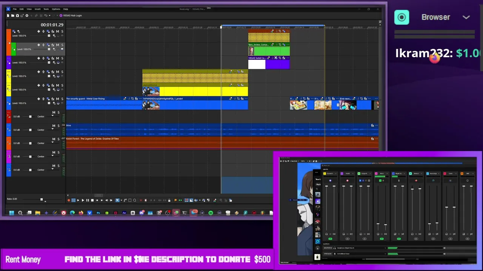Expand the Browser dropdown chevron

pos(466,17)
